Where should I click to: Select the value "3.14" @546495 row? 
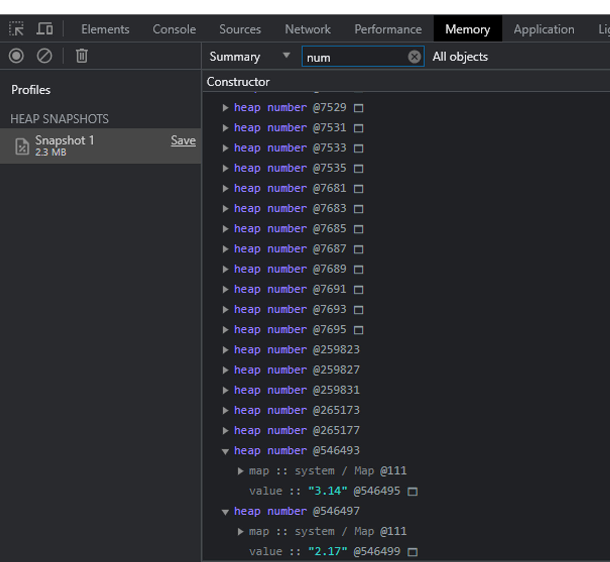tap(406, 491)
